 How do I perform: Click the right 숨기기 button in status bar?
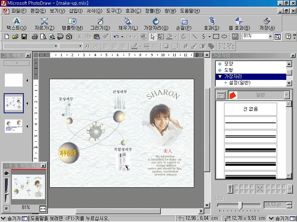pyautogui.click(x=282, y=218)
